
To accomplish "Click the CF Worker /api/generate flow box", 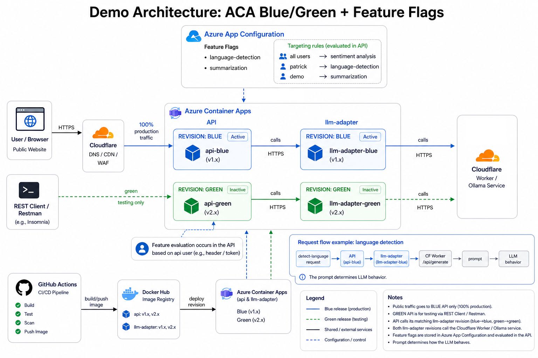I will (435, 259).
